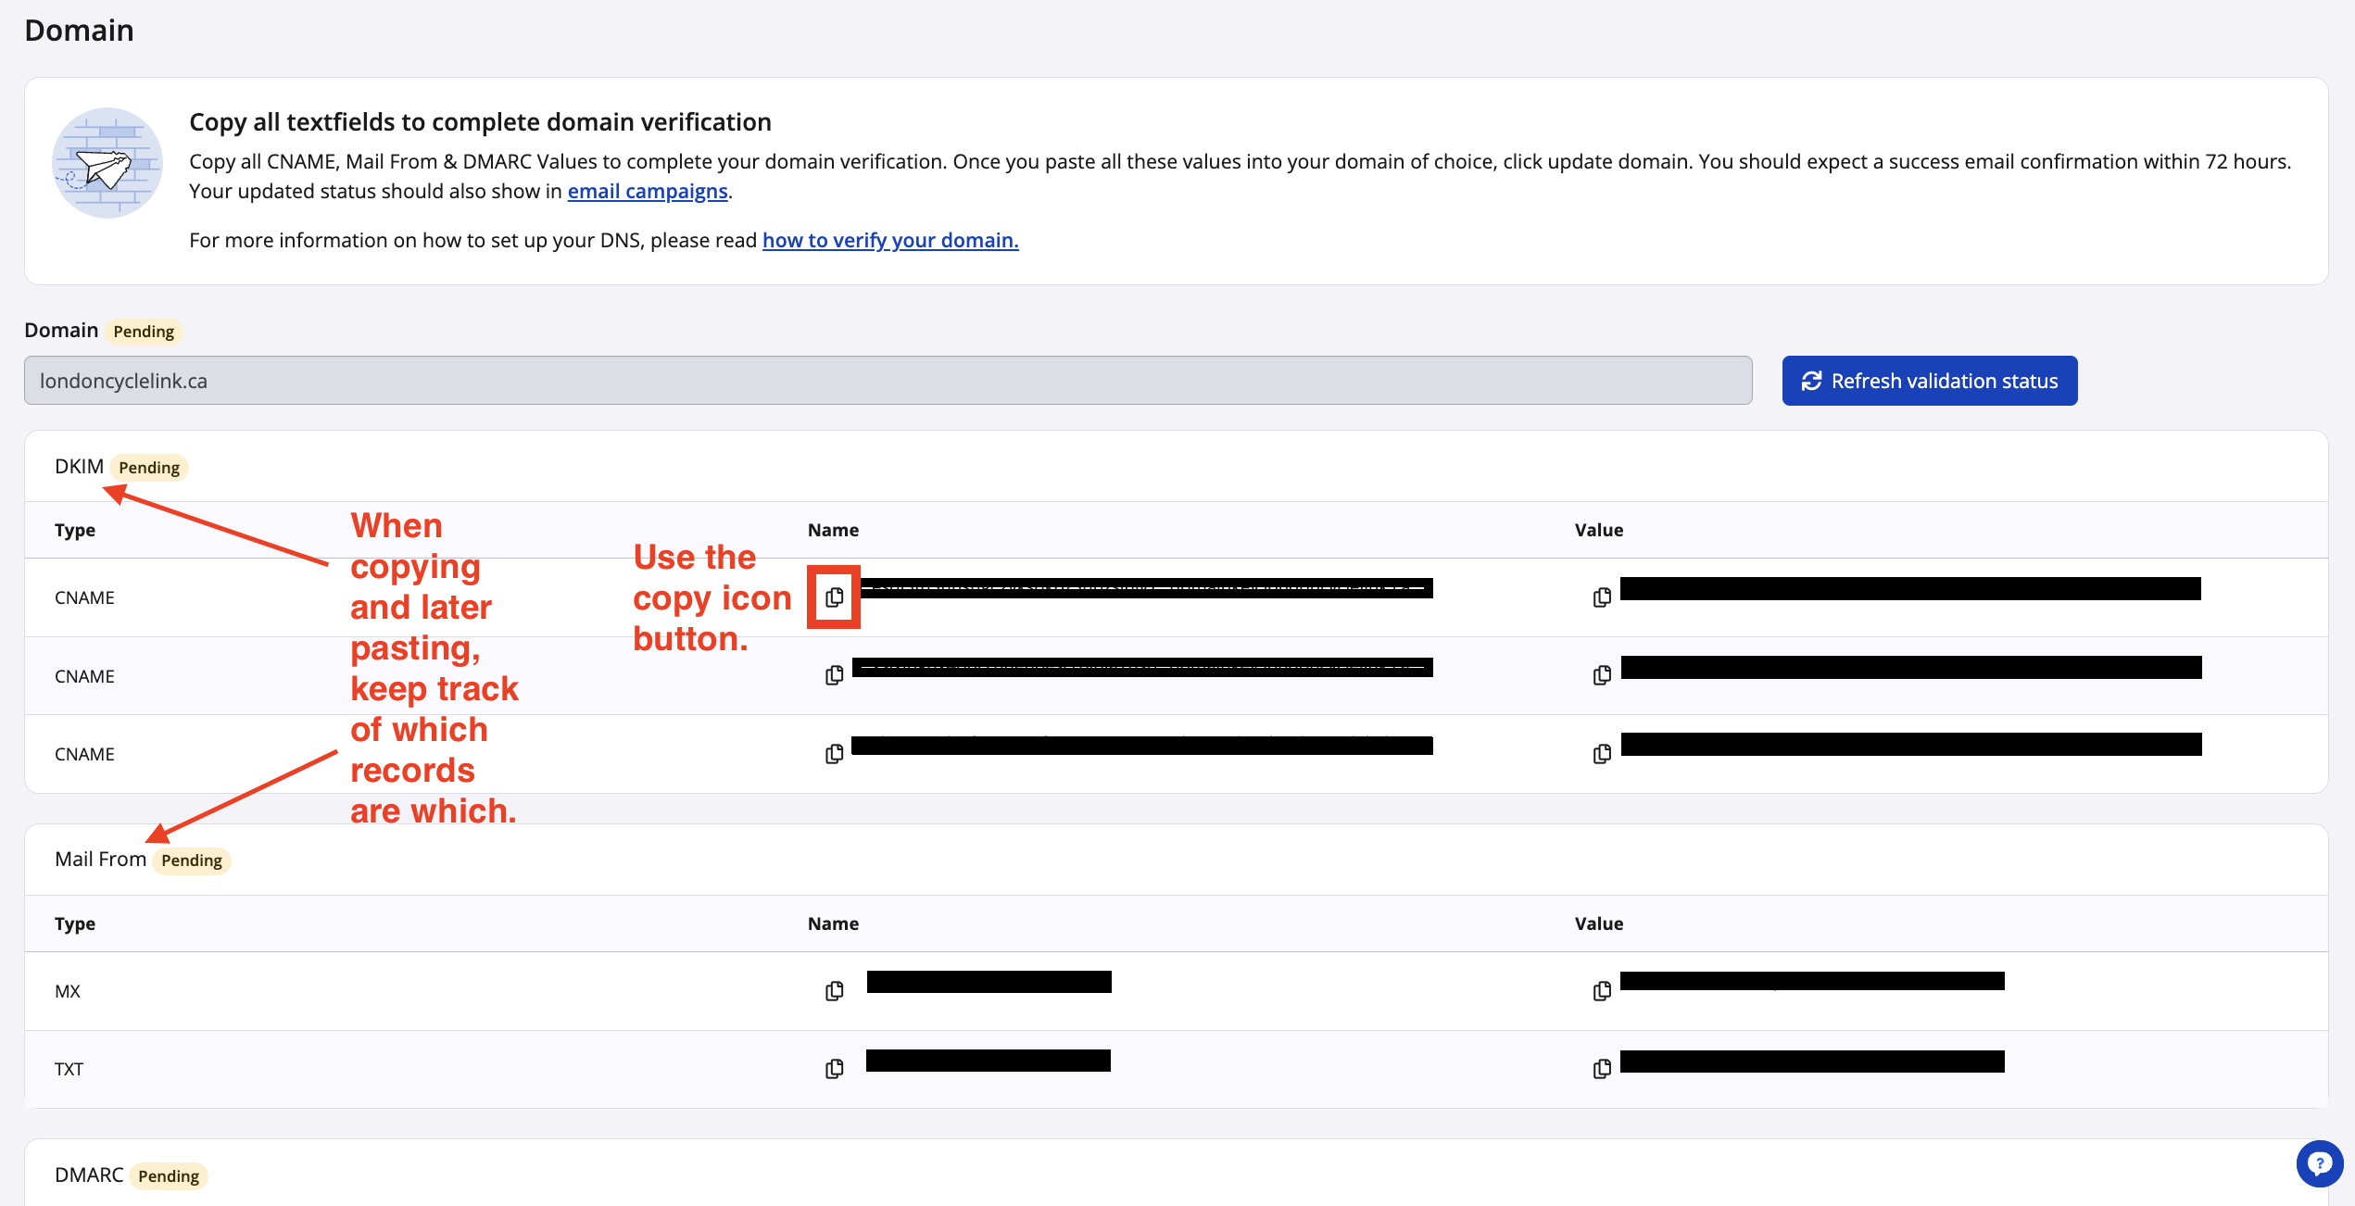Click the DMARC Pending badge

pos(168,1176)
